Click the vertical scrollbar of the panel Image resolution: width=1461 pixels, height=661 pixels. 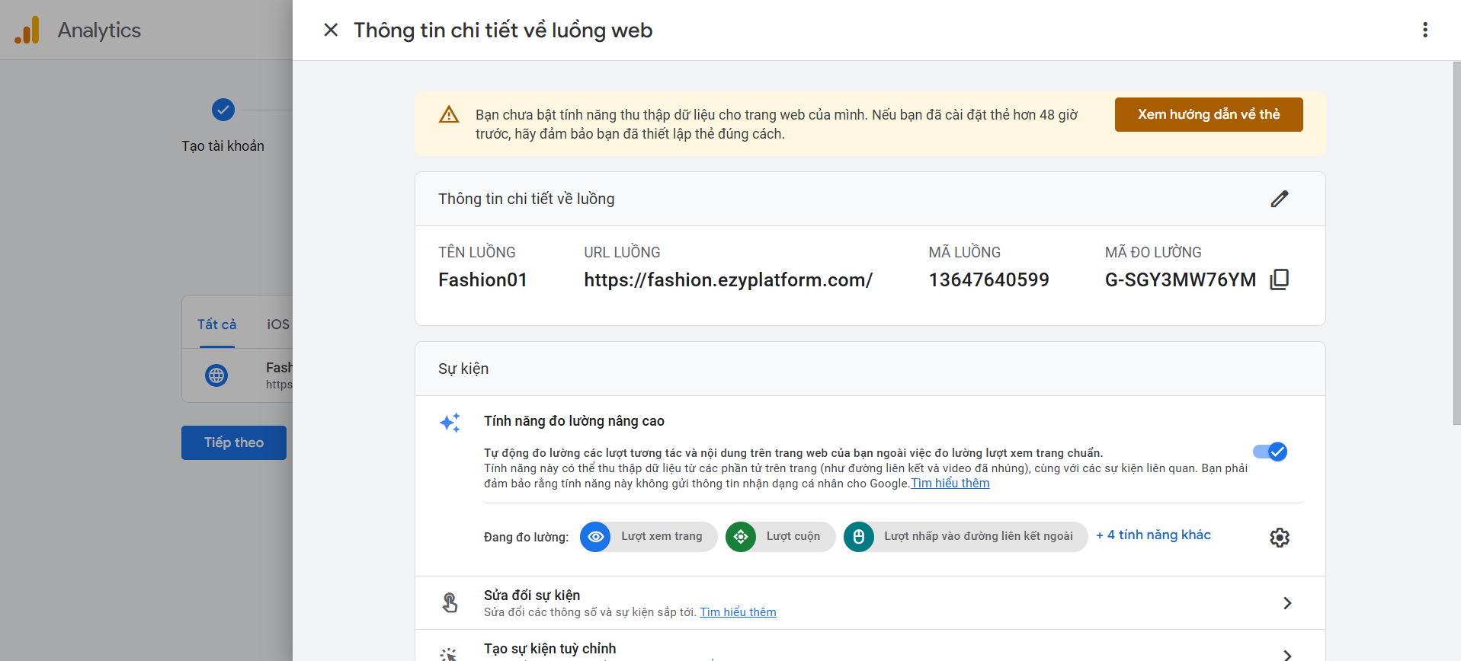1456,244
